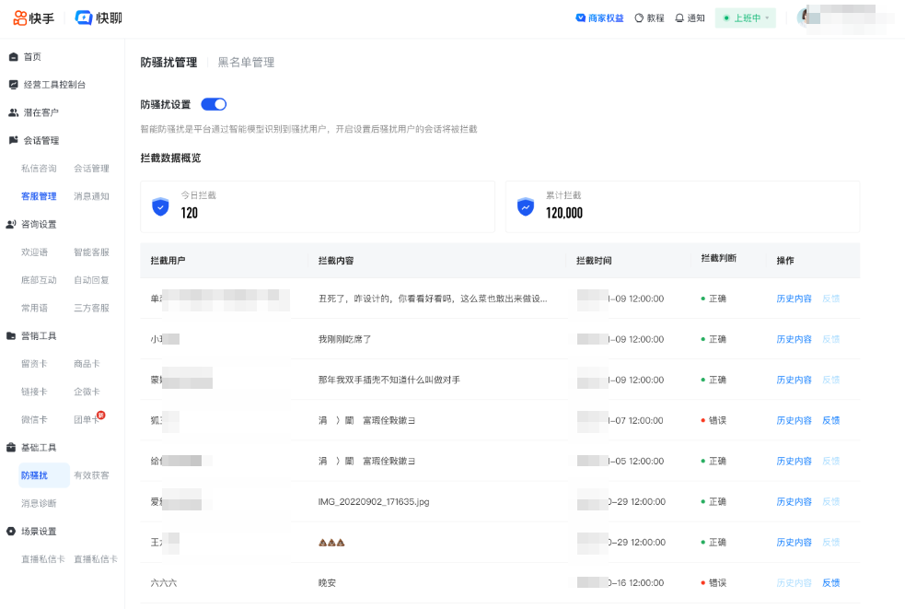Screen dimensions: 905x609
Task: Click the 快聊 chat icon
Action: click(85, 18)
